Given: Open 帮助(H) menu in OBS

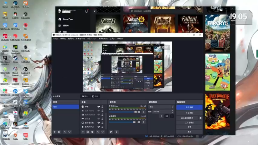Looking at the screenshot, I should [x=120, y=39].
